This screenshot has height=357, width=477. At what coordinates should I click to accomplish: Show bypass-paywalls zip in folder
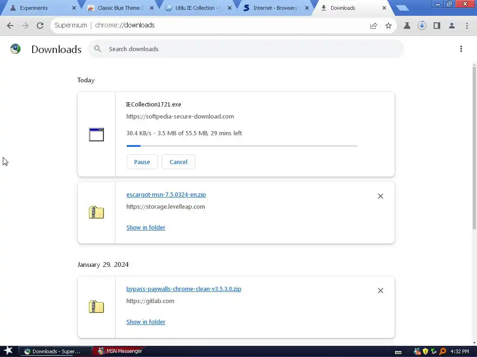tap(146, 322)
